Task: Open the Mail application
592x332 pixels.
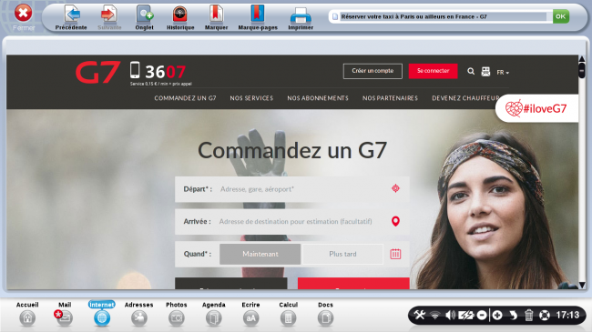Action: [x=64, y=314]
